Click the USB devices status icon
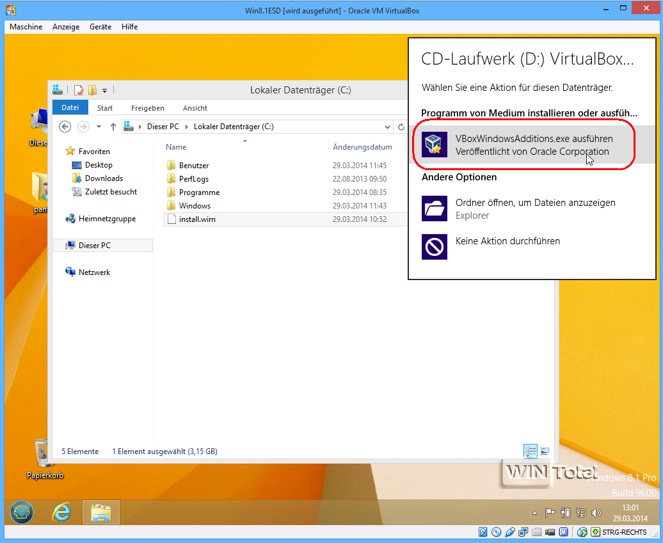 [510, 532]
